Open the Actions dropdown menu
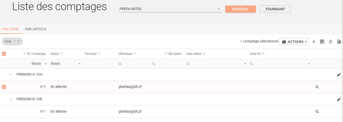The width and height of the screenshot is (343, 122). click(294, 42)
